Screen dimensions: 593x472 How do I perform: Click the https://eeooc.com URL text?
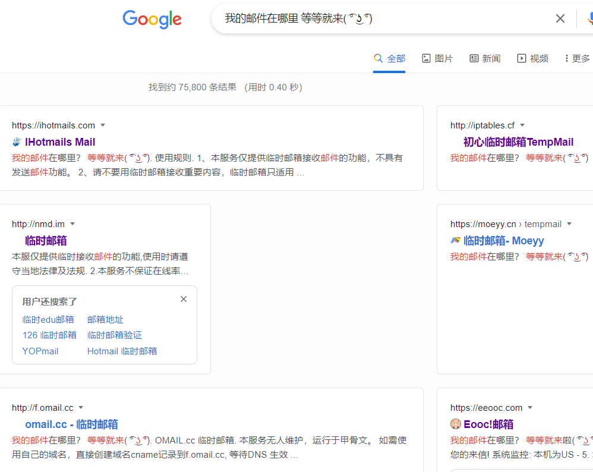pos(487,408)
